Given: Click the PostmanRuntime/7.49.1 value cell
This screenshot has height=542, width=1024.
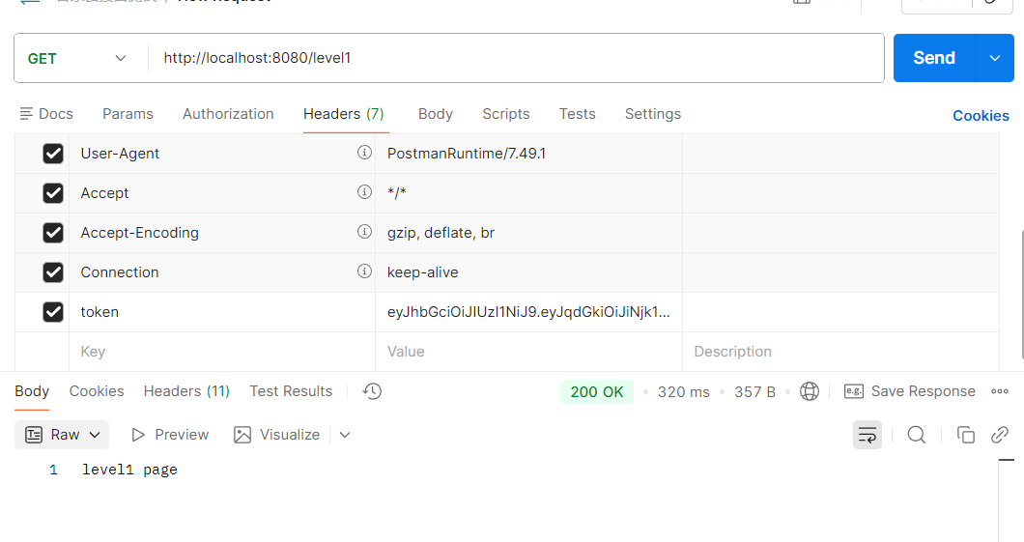Looking at the screenshot, I should [528, 154].
